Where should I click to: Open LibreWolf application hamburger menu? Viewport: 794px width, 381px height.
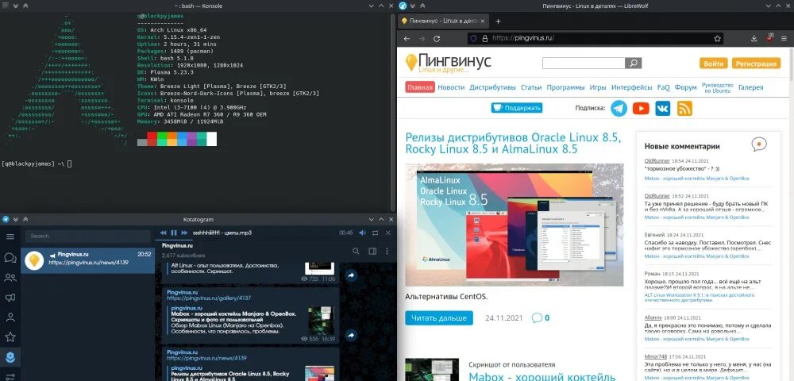[785, 38]
